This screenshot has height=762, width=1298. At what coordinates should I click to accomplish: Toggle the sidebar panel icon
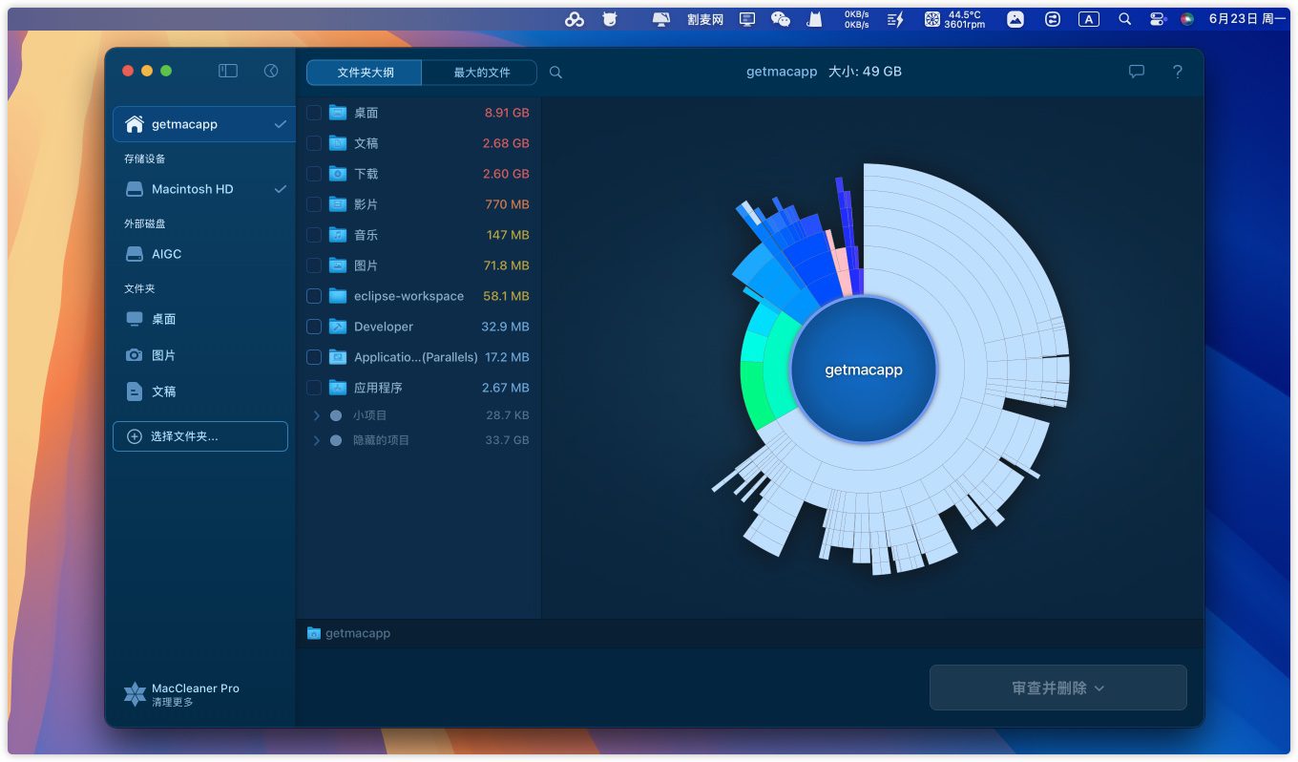227,71
